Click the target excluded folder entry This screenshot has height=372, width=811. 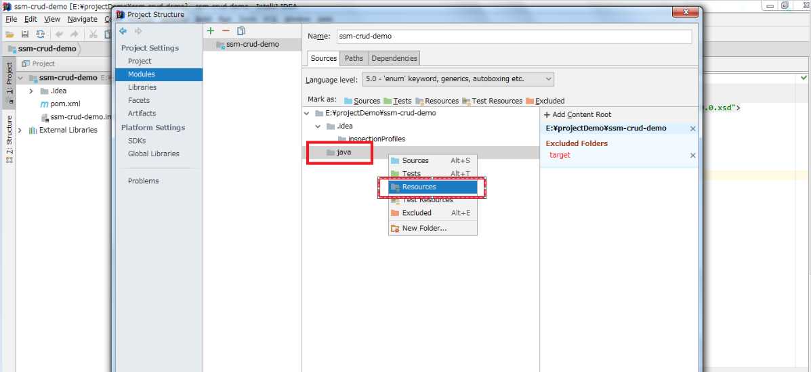pyautogui.click(x=560, y=155)
